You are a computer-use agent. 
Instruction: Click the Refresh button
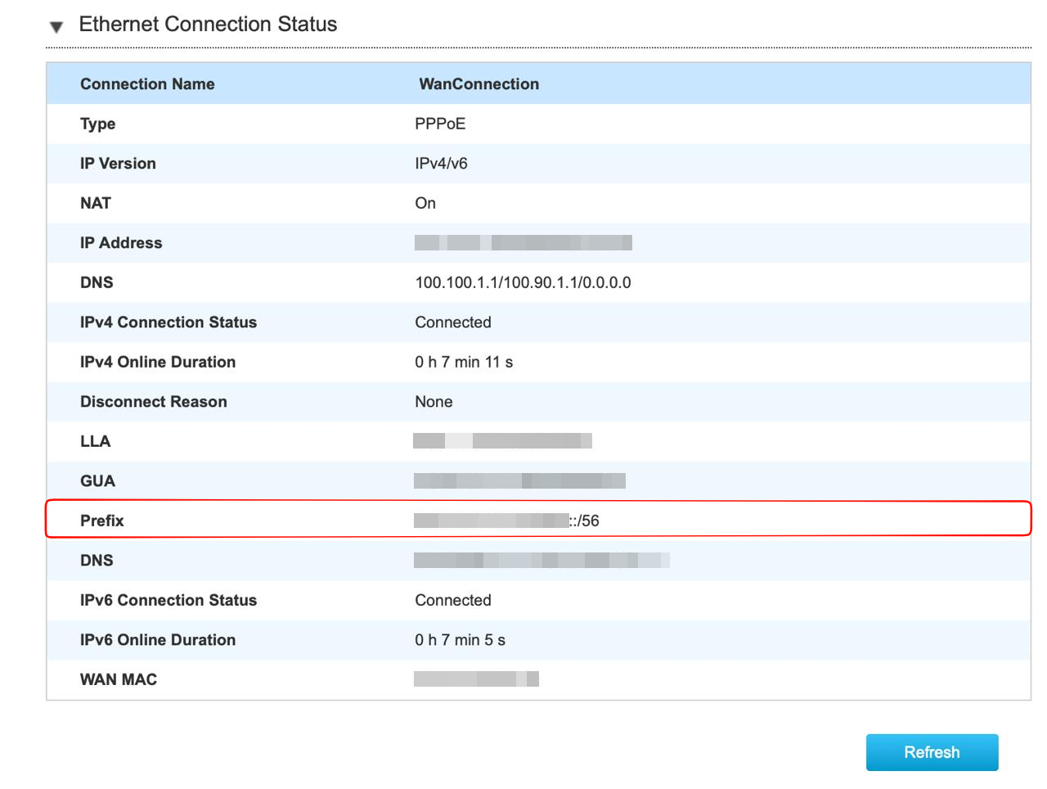[932, 752]
